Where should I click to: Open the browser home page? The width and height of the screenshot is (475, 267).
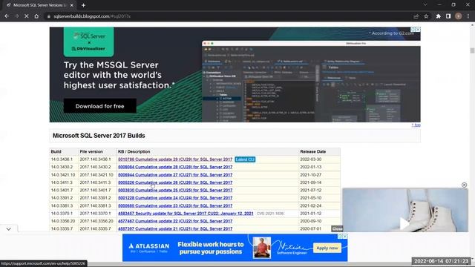[x=36, y=16]
